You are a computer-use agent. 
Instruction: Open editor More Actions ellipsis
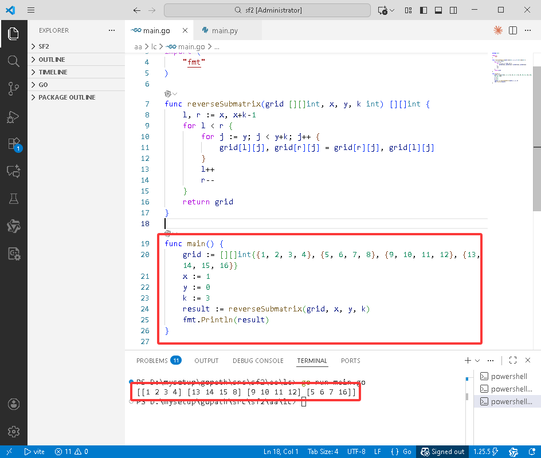[x=528, y=30]
